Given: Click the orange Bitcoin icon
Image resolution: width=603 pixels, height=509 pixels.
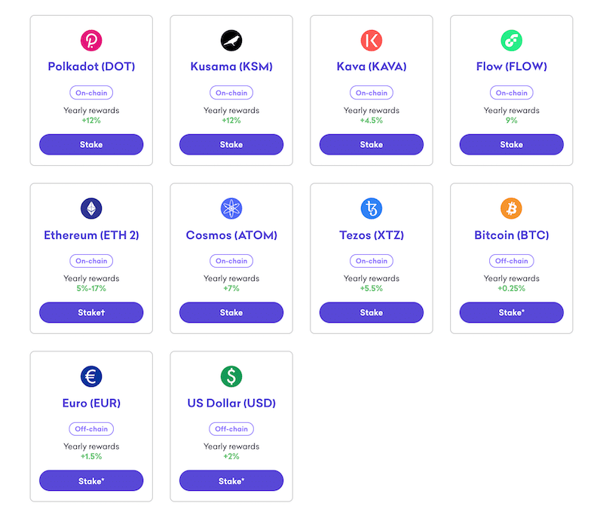Looking at the screenshot, I should coord(511,209).
